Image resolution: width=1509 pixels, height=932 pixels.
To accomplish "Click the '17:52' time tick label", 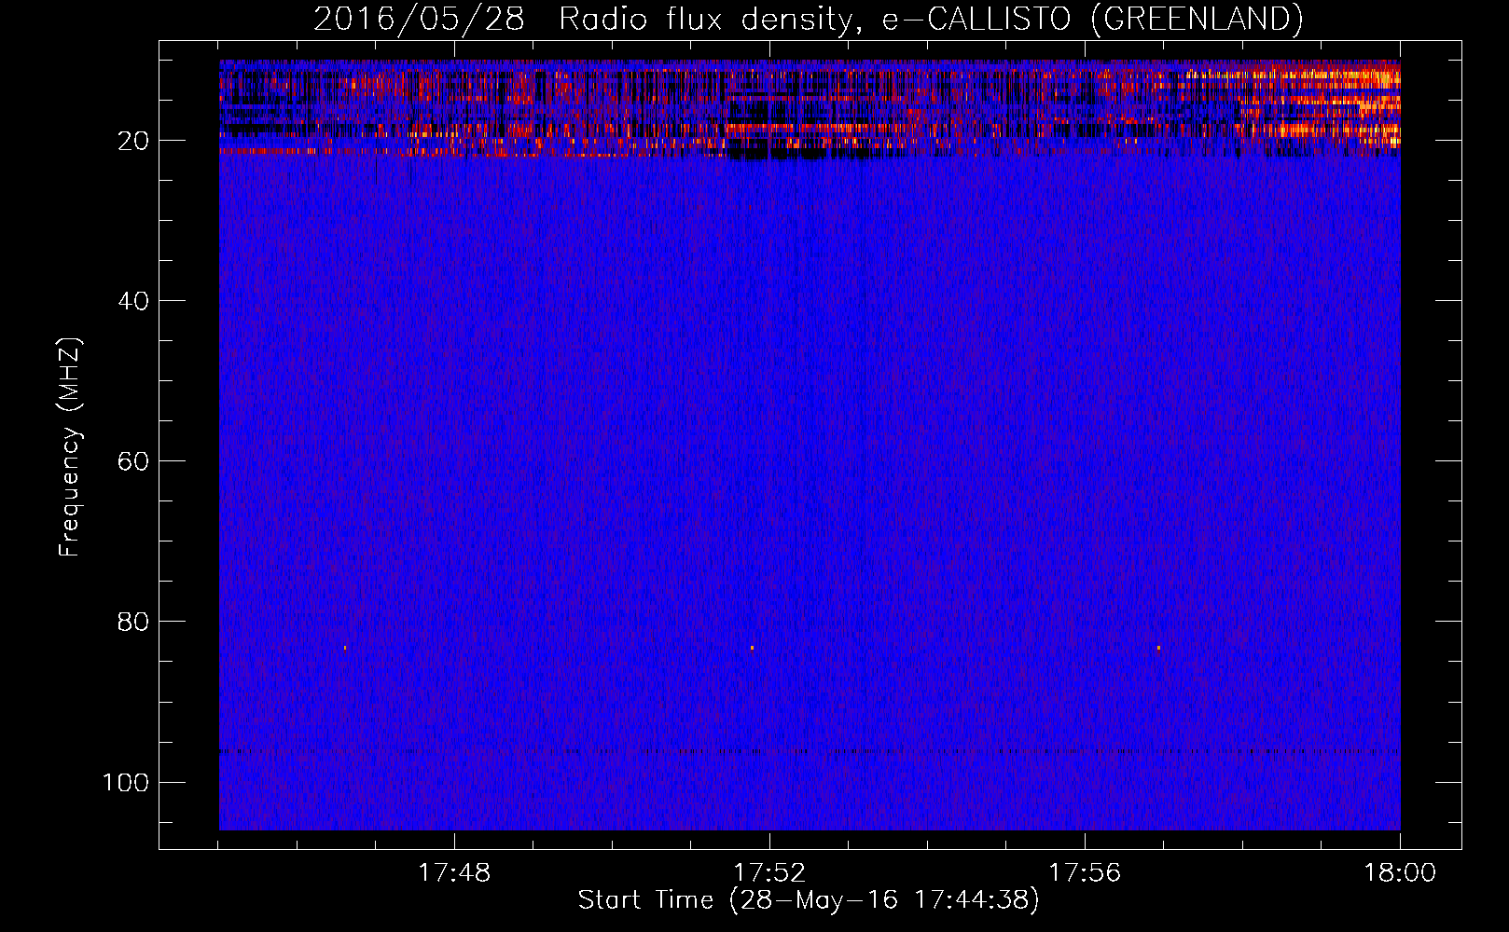I will [769, 872].
